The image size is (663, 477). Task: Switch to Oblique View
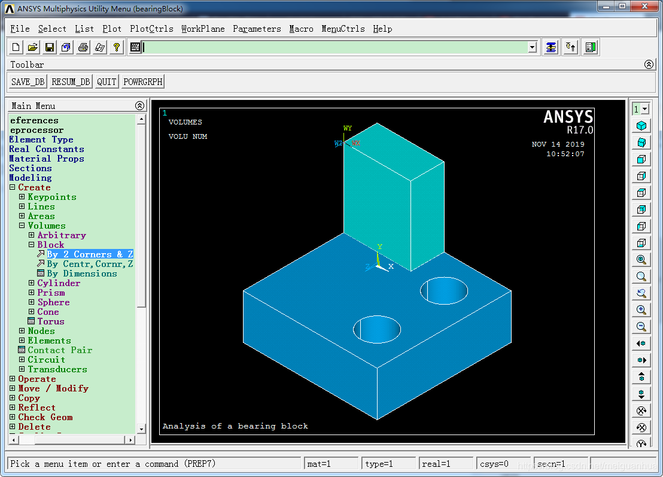click(x=641, y=142)
